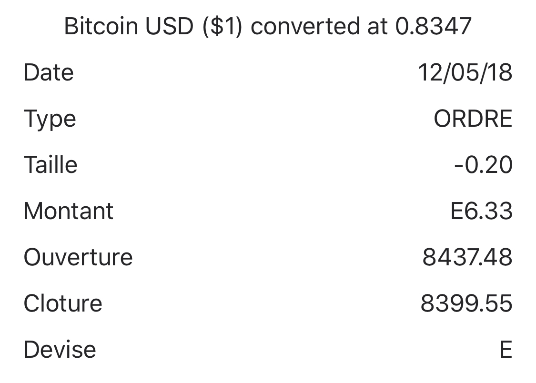Click the ($1) text in the header
The width and height of the screenshot is (536, 383).
222,26
